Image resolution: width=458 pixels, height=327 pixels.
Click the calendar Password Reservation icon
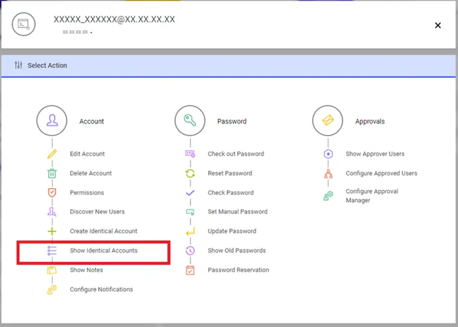190,270
